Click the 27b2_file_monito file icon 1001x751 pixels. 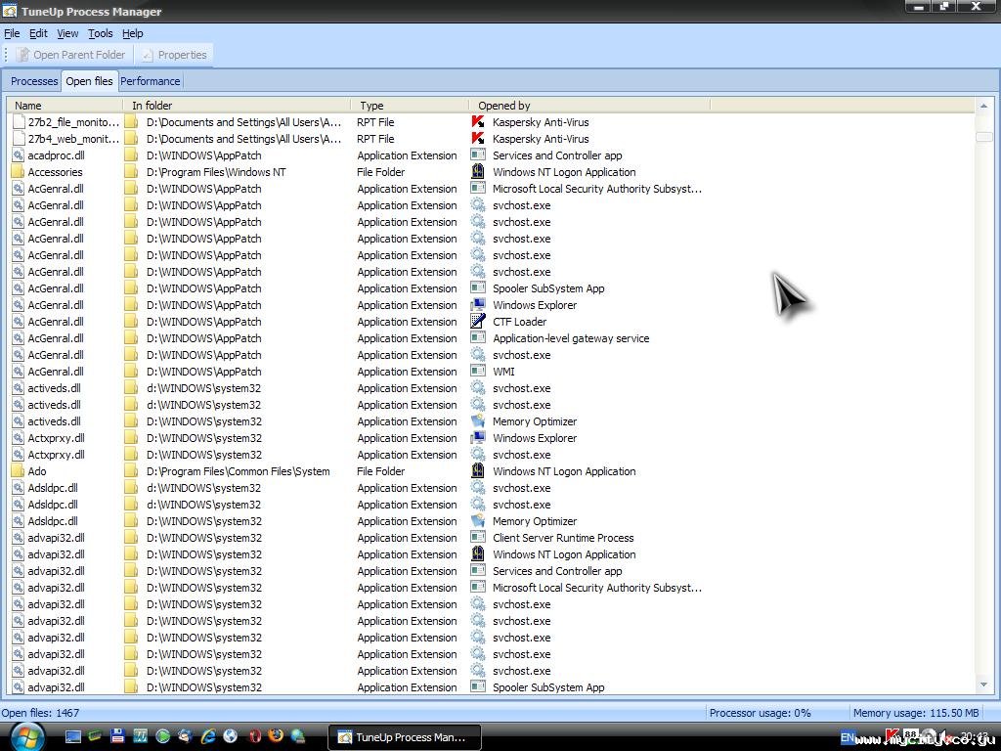18,122
